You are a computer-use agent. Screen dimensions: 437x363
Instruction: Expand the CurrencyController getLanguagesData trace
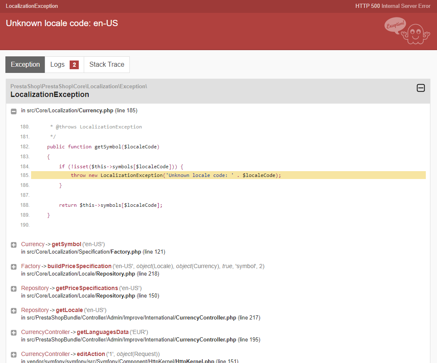(14, 333)
